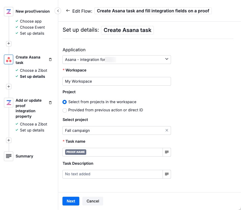Select the New proof/version step title
The image size is (241, 210).
pos(33,11)
